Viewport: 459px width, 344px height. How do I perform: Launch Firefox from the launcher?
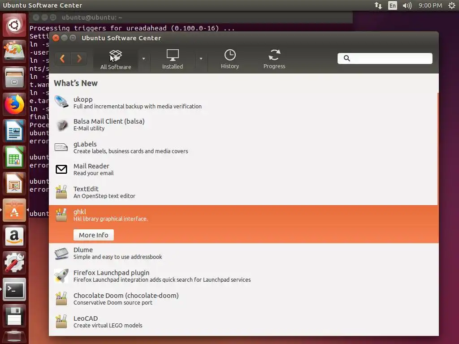14,104
